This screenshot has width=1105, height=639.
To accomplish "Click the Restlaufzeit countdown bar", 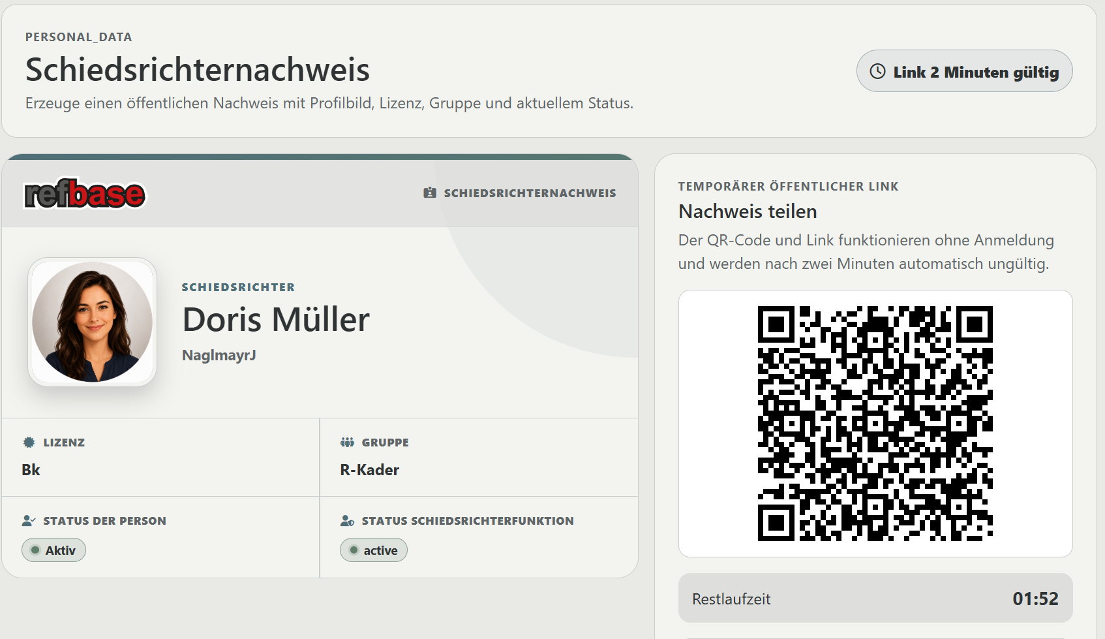I will (875, 598).
